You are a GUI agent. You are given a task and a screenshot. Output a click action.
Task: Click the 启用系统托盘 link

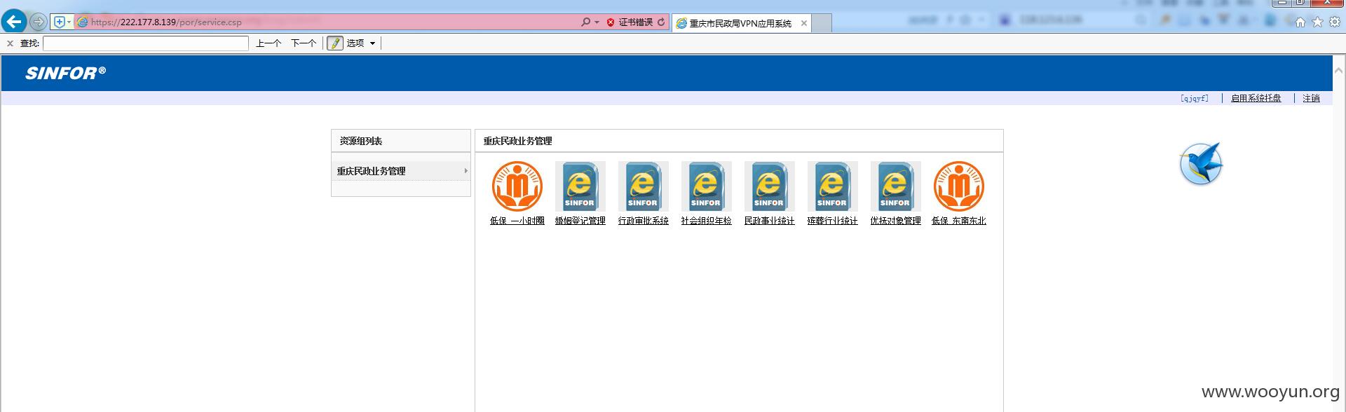(1256, 98)
